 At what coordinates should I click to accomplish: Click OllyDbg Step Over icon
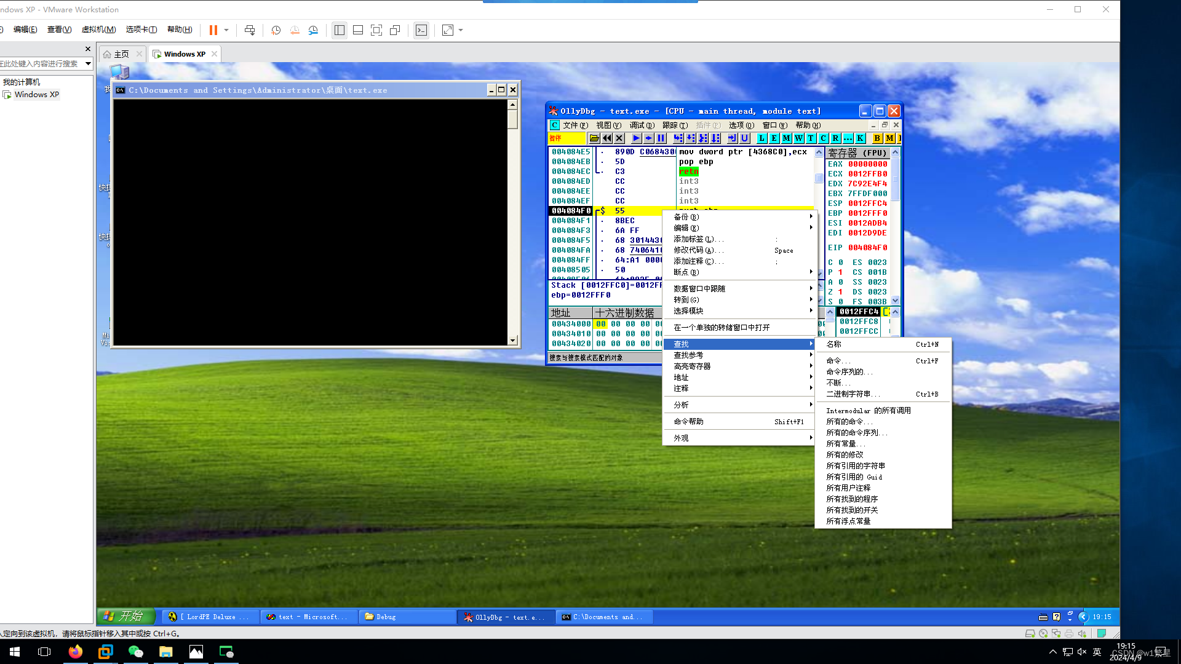click(x=691, y=138)
